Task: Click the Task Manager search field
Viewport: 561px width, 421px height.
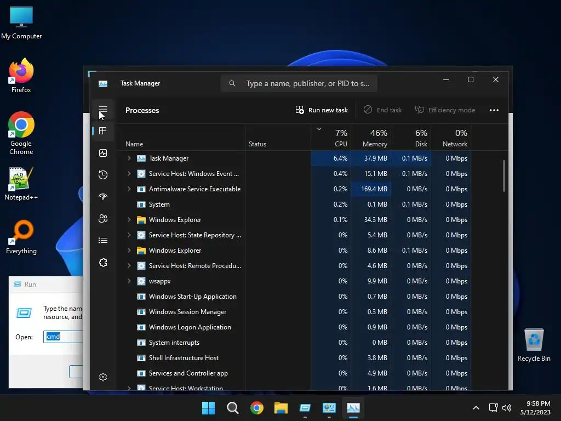Action: coord(299,83)
